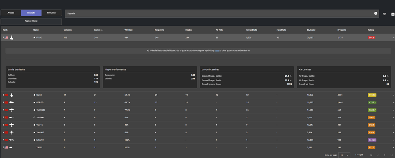The width and height of the screenshot is (395, 158).
Task: Open the filter list icon
Action: point(384,14)
